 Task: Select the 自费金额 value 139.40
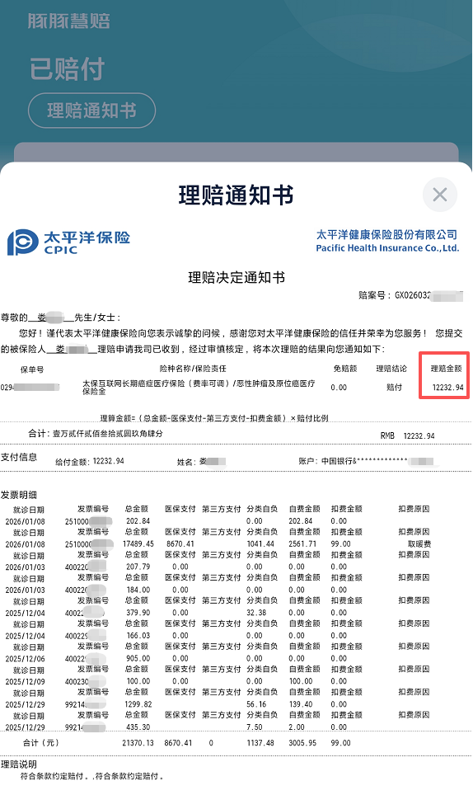pyautogui.click(x=300, y=704)
